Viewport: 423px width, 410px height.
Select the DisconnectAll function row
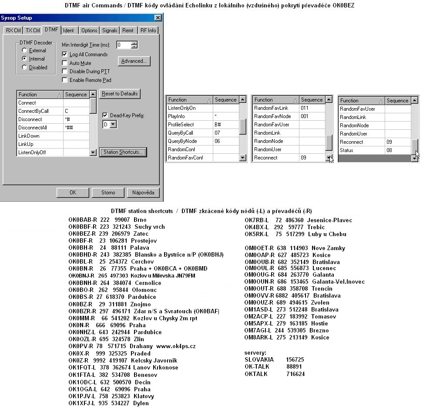point(53,128)
